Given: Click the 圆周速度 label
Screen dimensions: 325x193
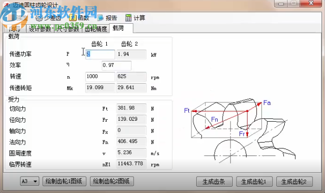Looking at the screenshot, I should click(x=20, y=153).
